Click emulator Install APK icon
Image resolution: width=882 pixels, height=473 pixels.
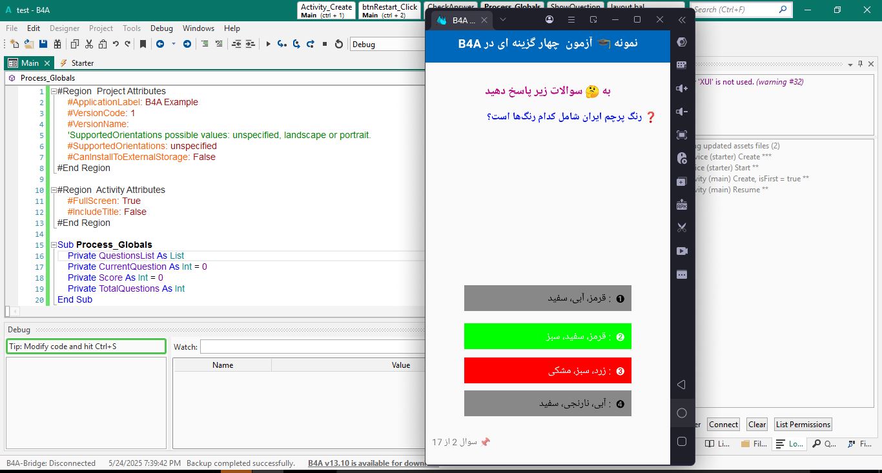[x=682, y=205]
